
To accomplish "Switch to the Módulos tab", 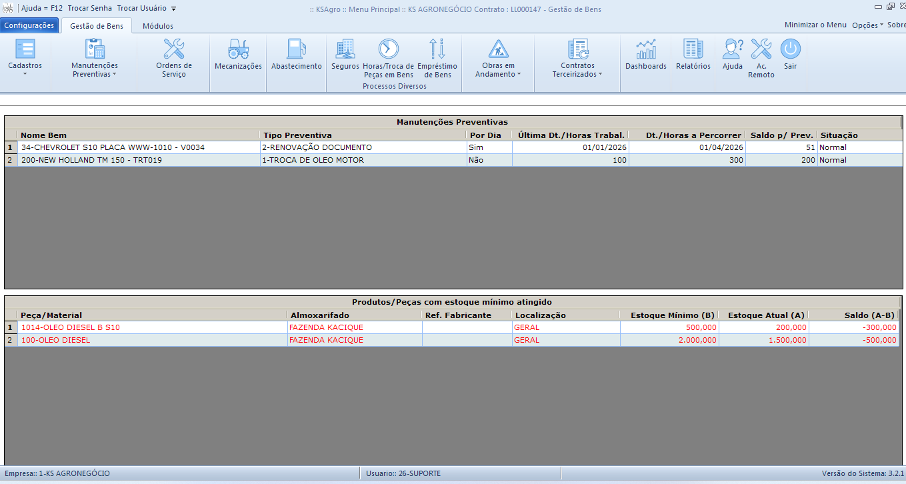I will point(158,26).
